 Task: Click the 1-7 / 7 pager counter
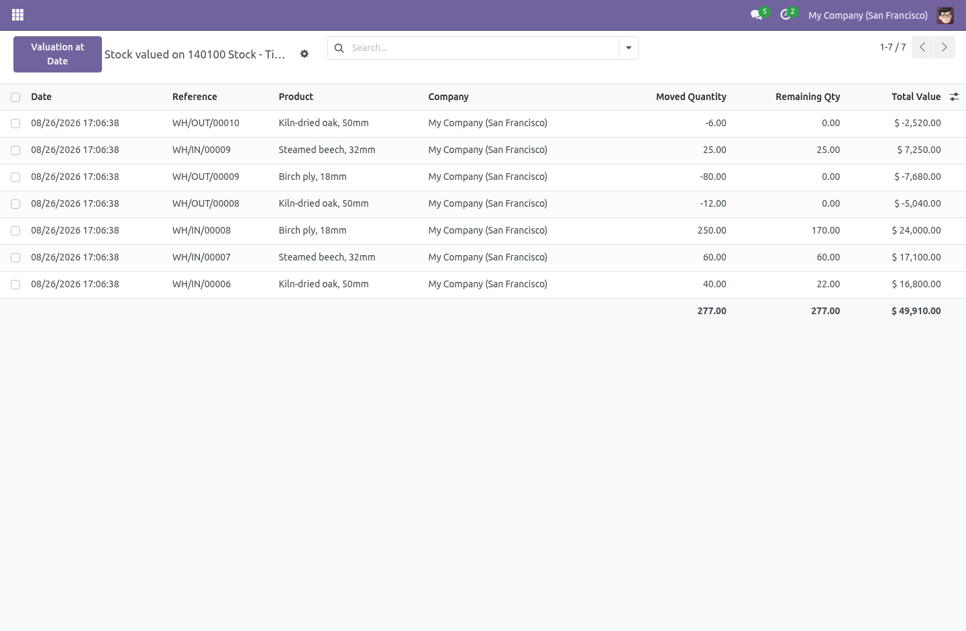pyautogui.click(x=893, y=47)
